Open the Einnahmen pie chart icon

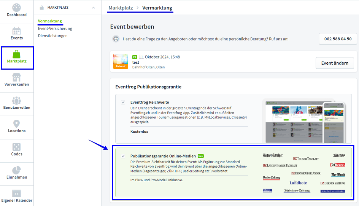tap(17, 170)
